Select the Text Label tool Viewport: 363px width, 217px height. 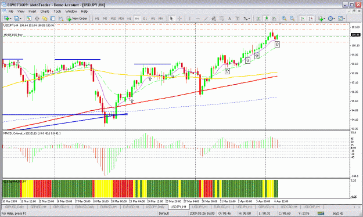coord(238,19)
